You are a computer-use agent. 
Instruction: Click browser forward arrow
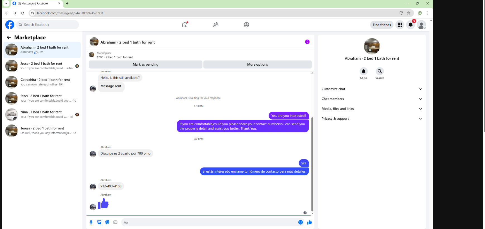point(15,13)
